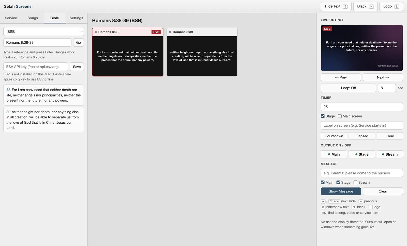This screenshot has height=246, width=407.
Task: Click Hide Text button
Action: [x=336, y=6]
